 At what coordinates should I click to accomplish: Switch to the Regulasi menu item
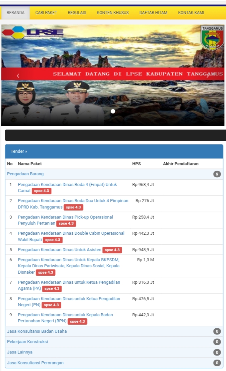click(77, 13)
